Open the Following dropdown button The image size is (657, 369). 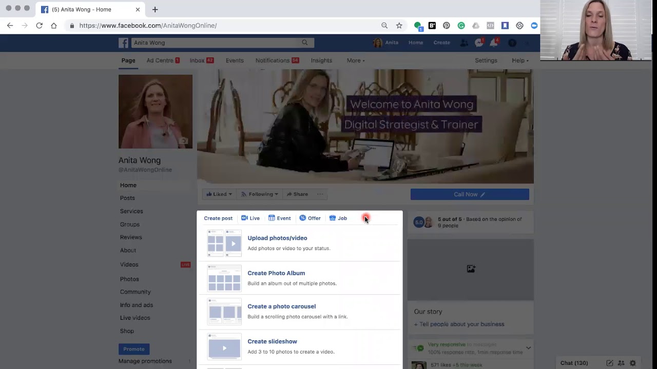click(260, 194)
